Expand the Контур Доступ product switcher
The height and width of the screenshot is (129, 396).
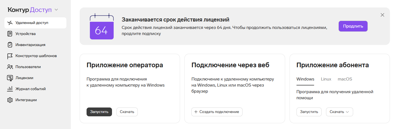coord(56,10)
